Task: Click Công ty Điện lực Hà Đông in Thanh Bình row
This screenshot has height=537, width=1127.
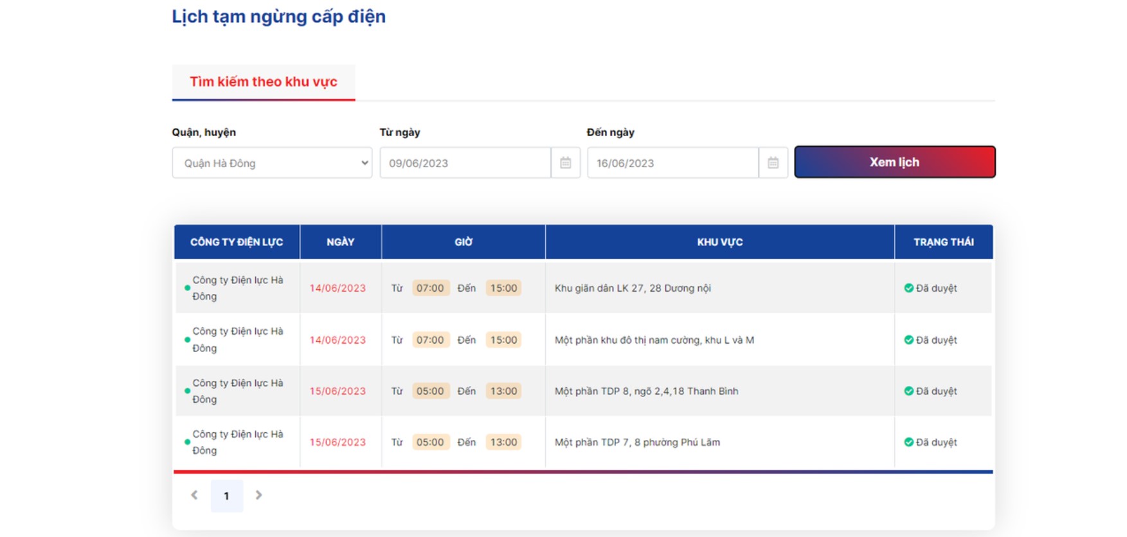Action: coord(238,391)
